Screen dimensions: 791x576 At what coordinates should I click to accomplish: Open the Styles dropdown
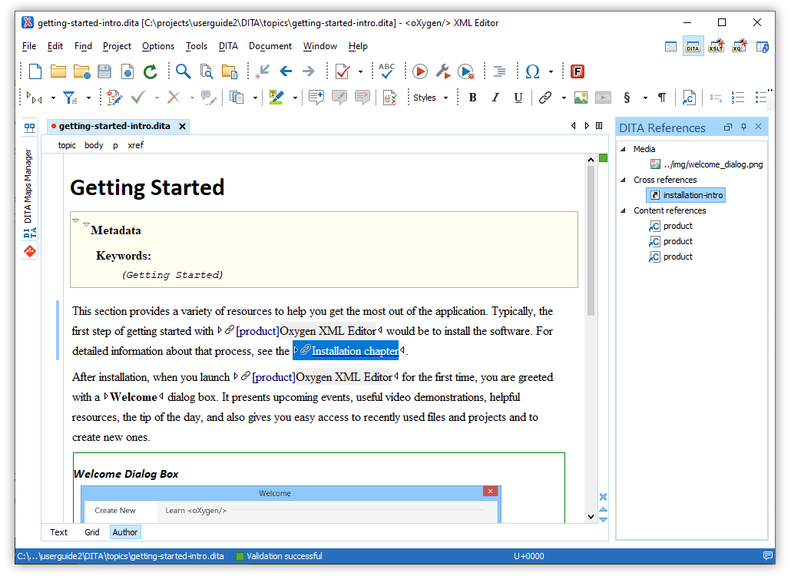tap(430, 98)
